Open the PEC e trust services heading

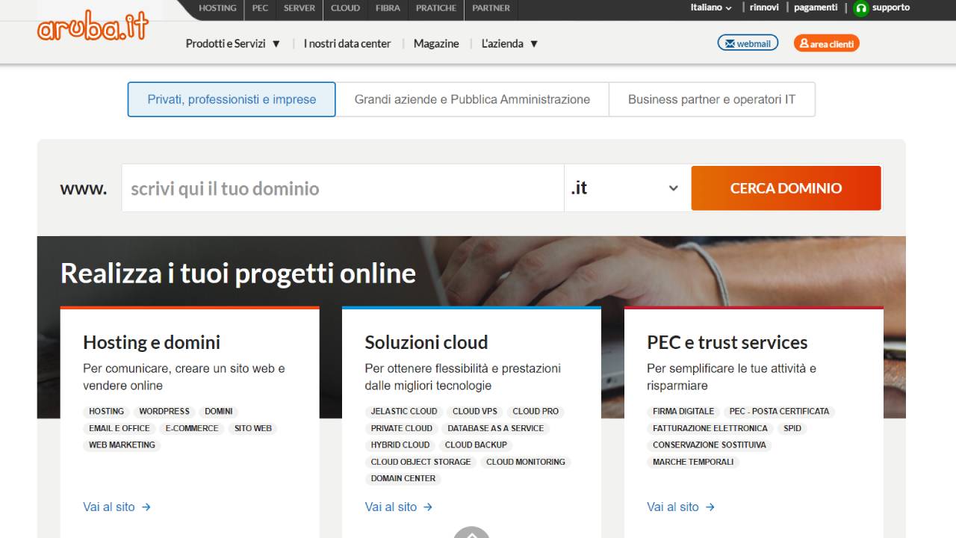pos(727,342)
